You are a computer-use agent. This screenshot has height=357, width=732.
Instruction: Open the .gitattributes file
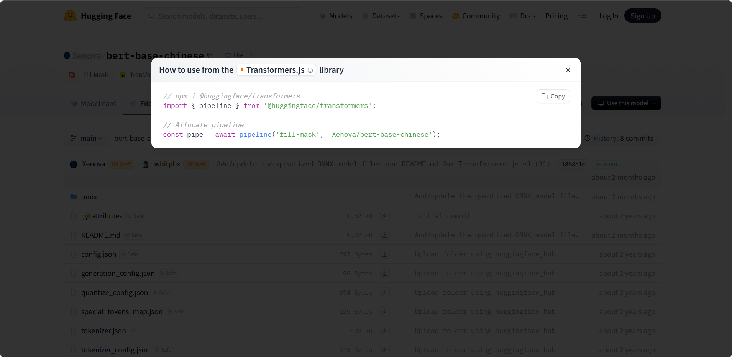pos(102,216)
